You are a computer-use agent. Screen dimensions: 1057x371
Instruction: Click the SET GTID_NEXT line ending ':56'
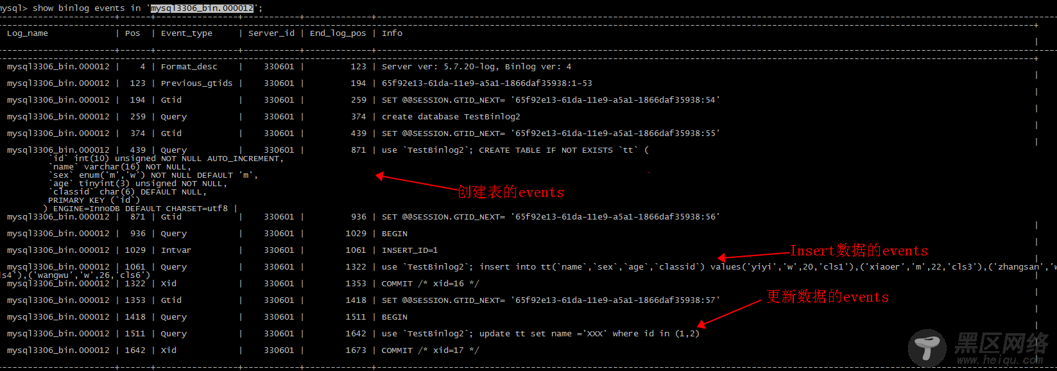pyautogui.click(x=551, y=217)
